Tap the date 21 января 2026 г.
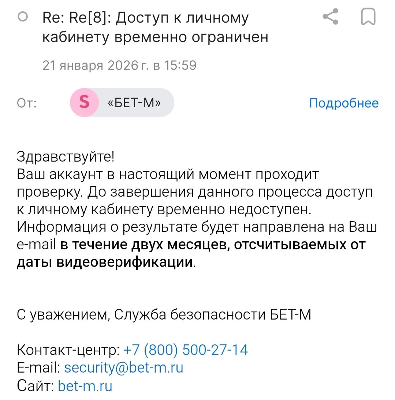The image size is (395, 400). pyautogui.click(x=119, y=65)
